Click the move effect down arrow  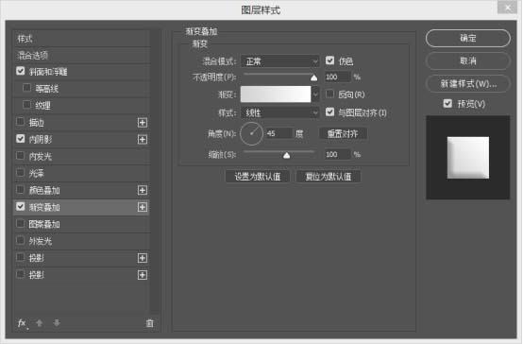(57, 323)
